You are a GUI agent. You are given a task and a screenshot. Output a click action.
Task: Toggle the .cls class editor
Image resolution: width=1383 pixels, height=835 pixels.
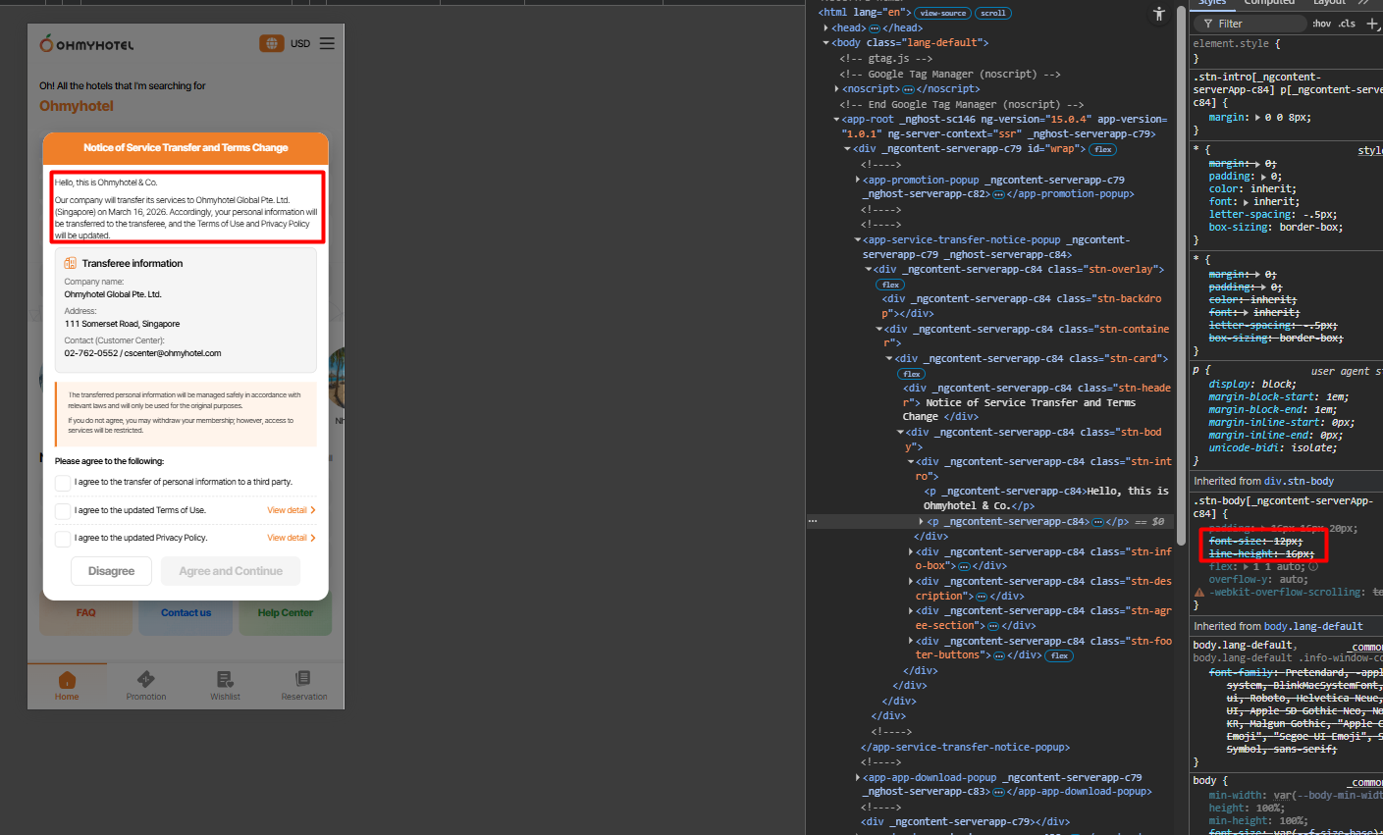pos(1348,24)
